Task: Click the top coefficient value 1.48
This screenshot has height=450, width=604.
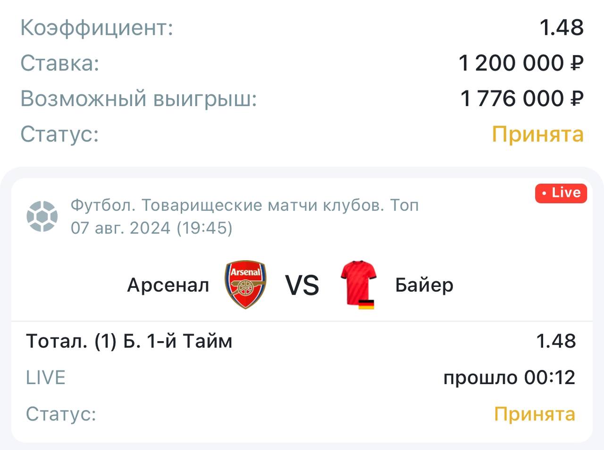Action: pos(562,27)
